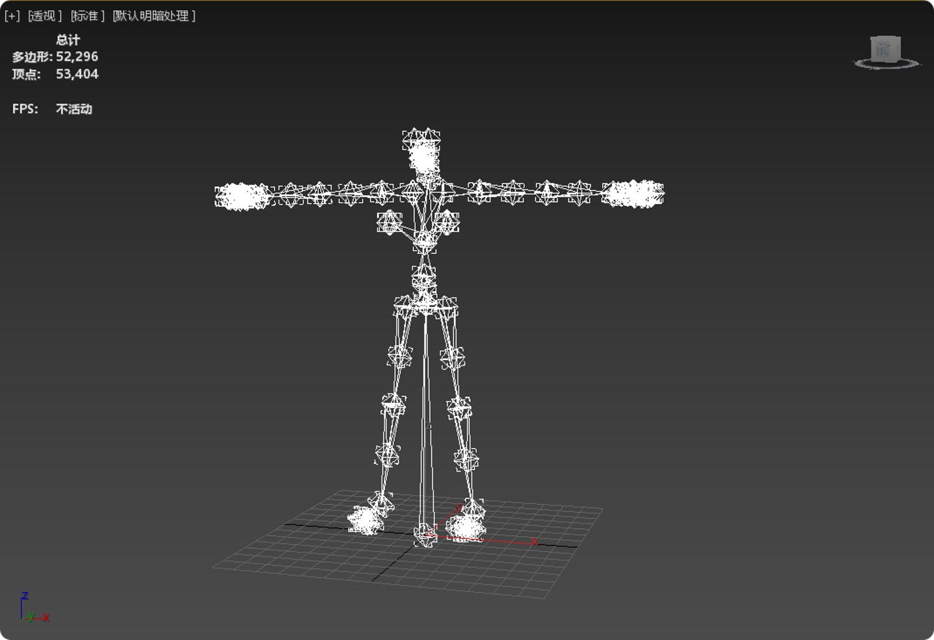
Task: Open the 默认明暗处理 shading menu
Action: (154, 16)
